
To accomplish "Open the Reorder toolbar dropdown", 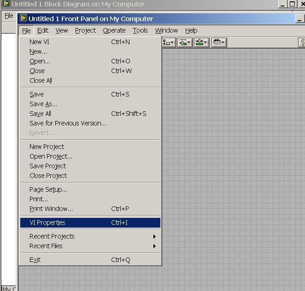I will [219, 42].
